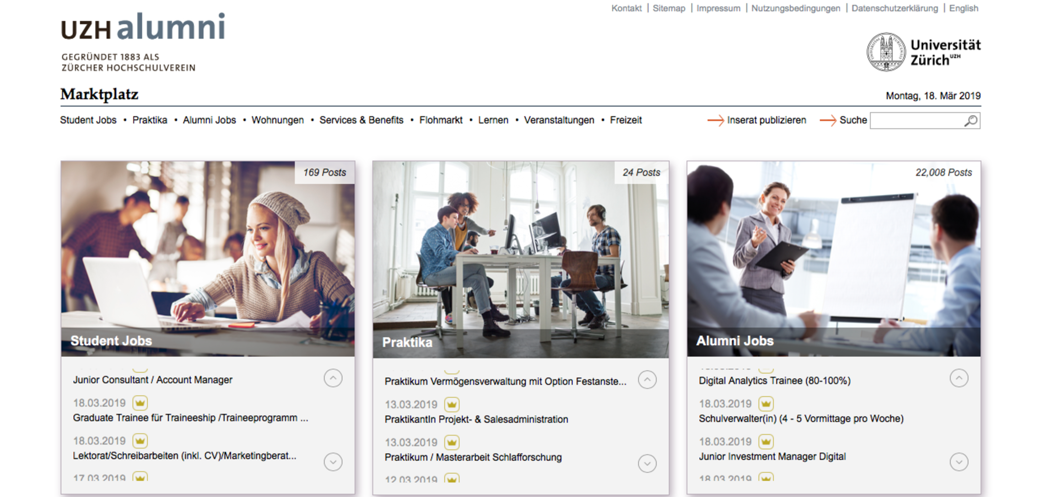1046x497 pixels.
Task: Click the search magnifier icon
Action: 971,121
